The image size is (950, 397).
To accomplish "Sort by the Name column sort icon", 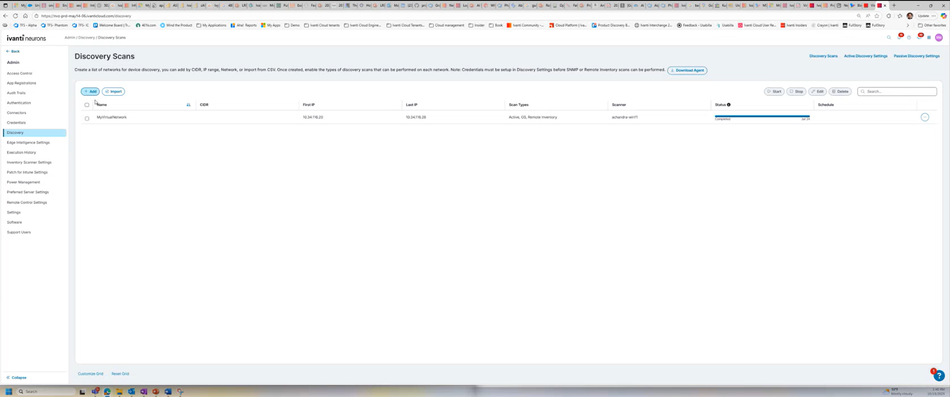I will point(188,105).
